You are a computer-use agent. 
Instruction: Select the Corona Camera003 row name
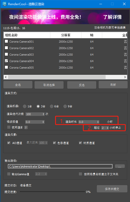click(22, 55)
